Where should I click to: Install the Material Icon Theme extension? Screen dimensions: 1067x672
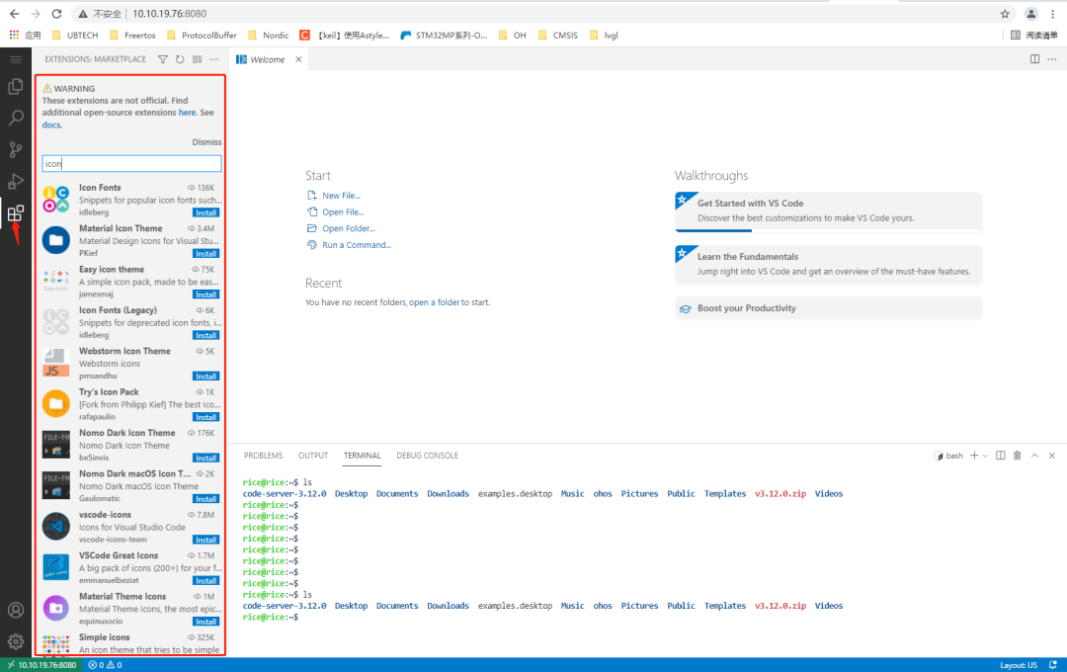pos(205,253)
